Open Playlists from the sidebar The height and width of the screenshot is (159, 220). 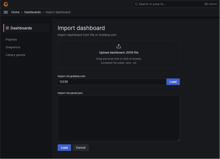pos(11,39)
